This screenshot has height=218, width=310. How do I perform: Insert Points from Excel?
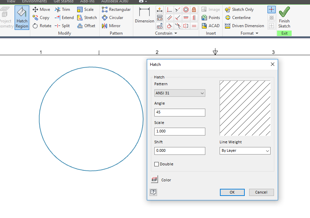(x=211, y=18)
